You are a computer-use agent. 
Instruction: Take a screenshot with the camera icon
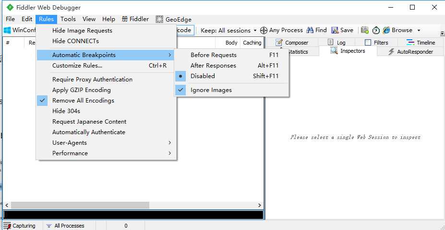pos(365,30)
